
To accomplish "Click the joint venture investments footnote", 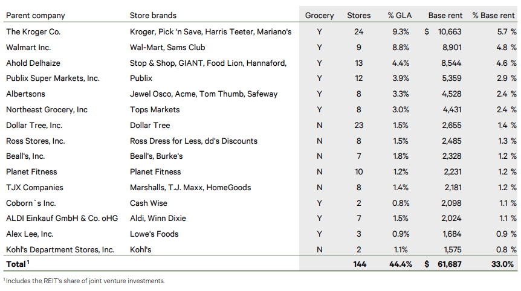I will [84, 281].
